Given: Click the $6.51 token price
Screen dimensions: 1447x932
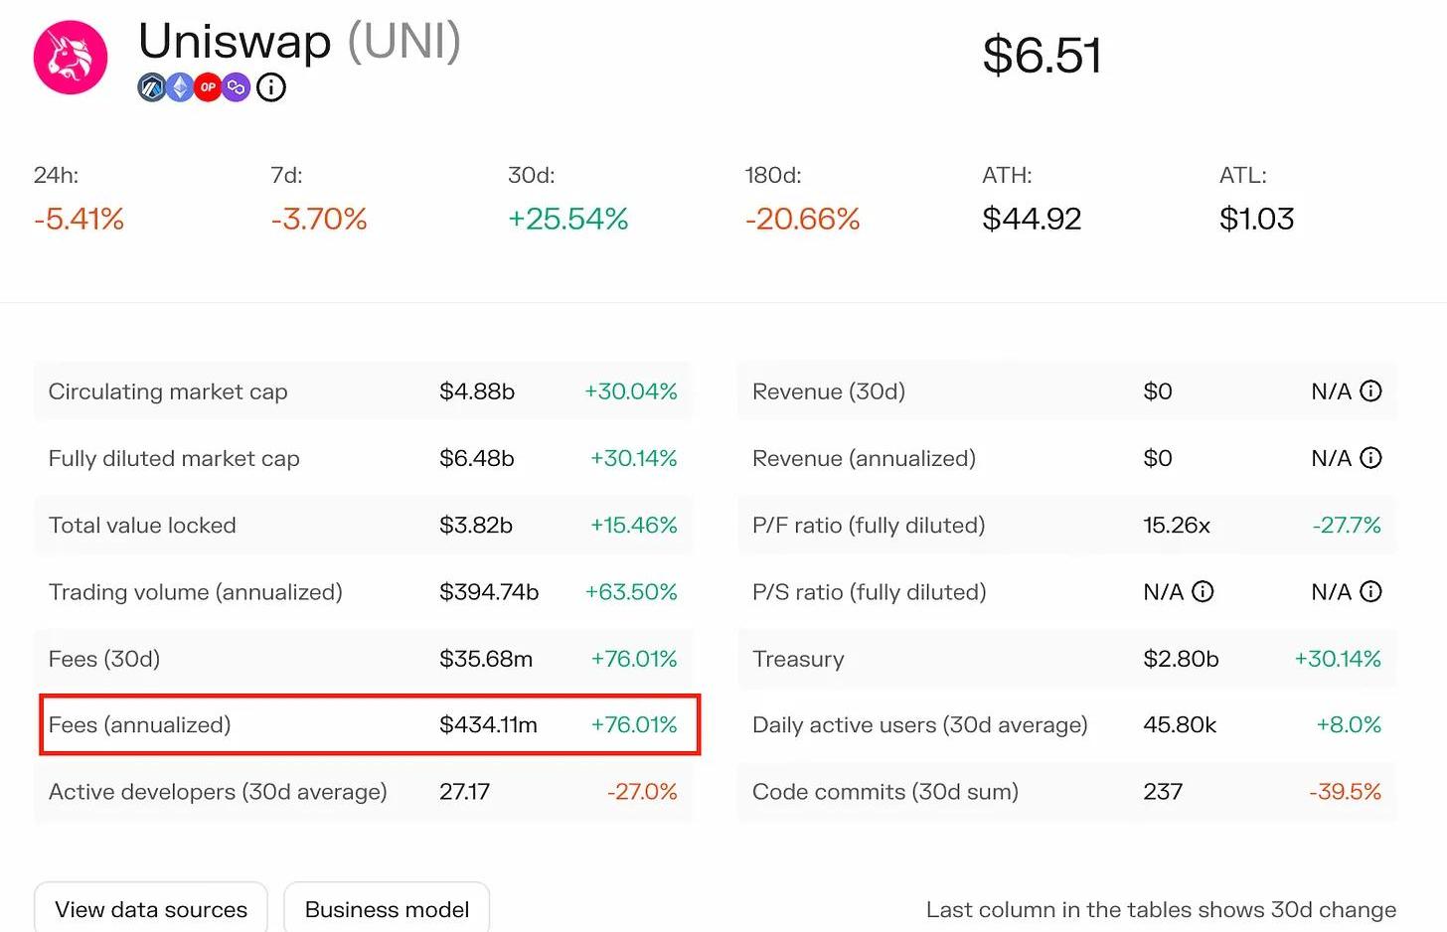Looking at the screenshot, I should pos(1042,56).
